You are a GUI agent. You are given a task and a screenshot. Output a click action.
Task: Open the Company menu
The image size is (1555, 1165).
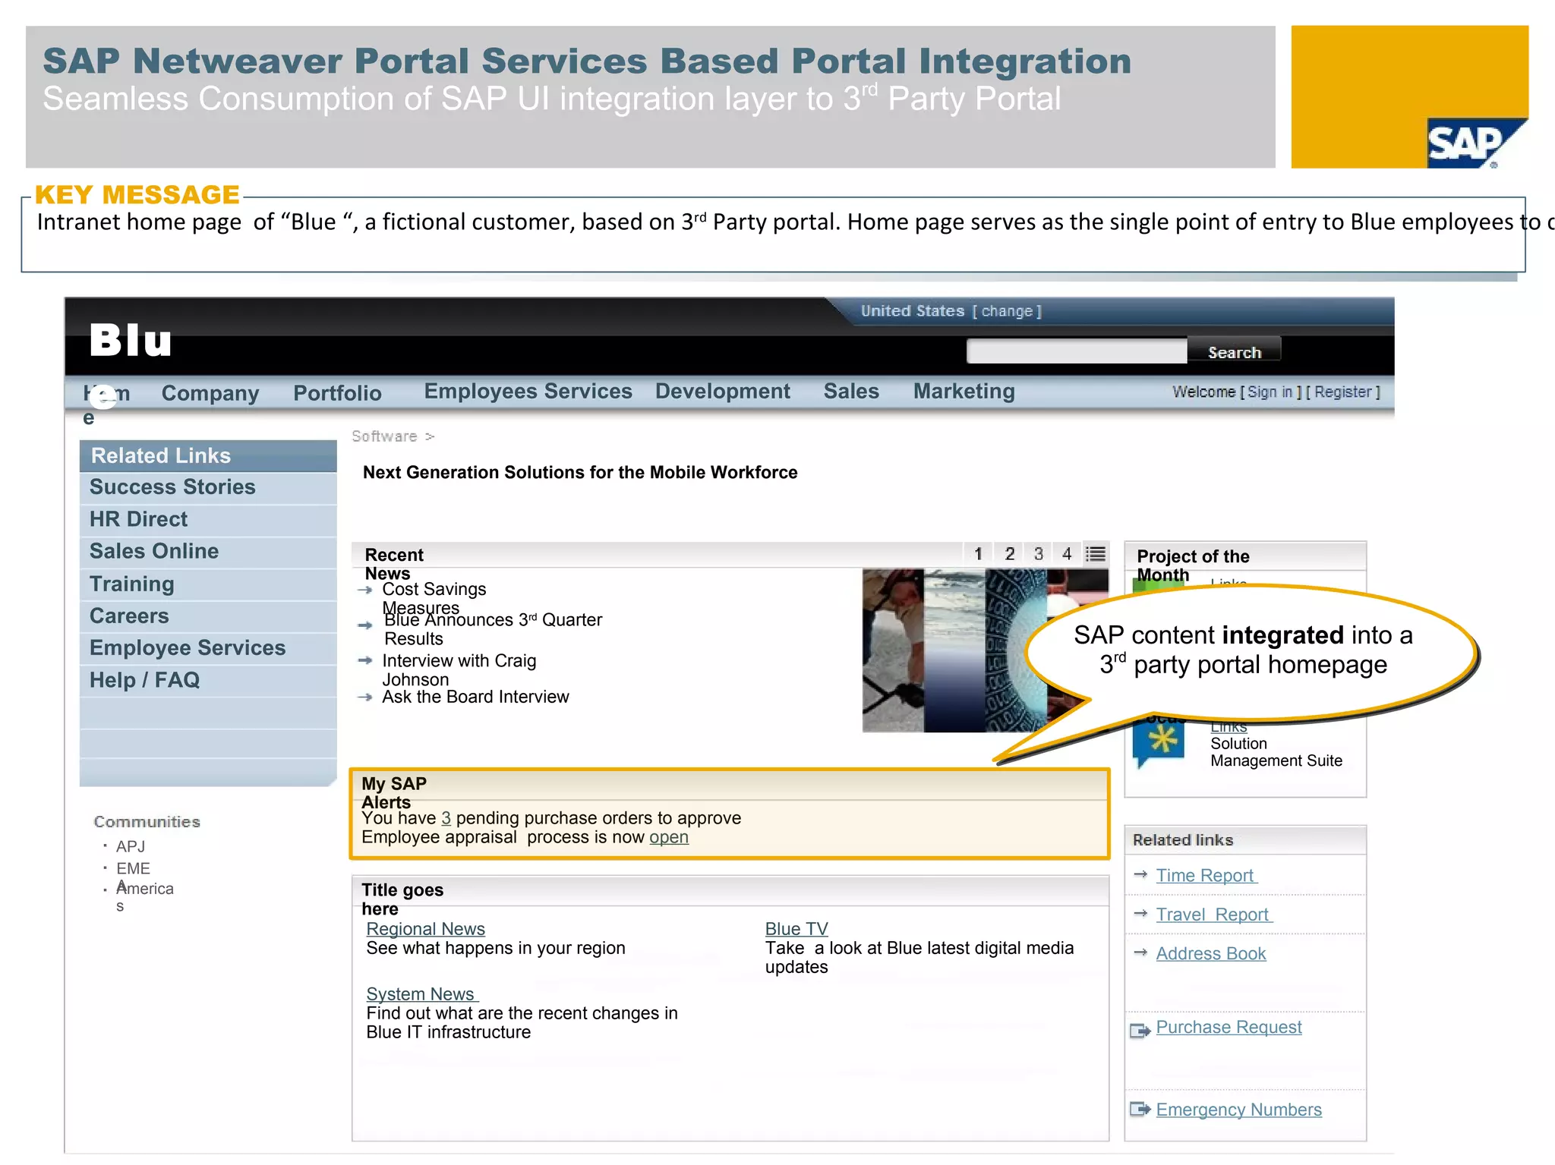(x=210, y=393)
